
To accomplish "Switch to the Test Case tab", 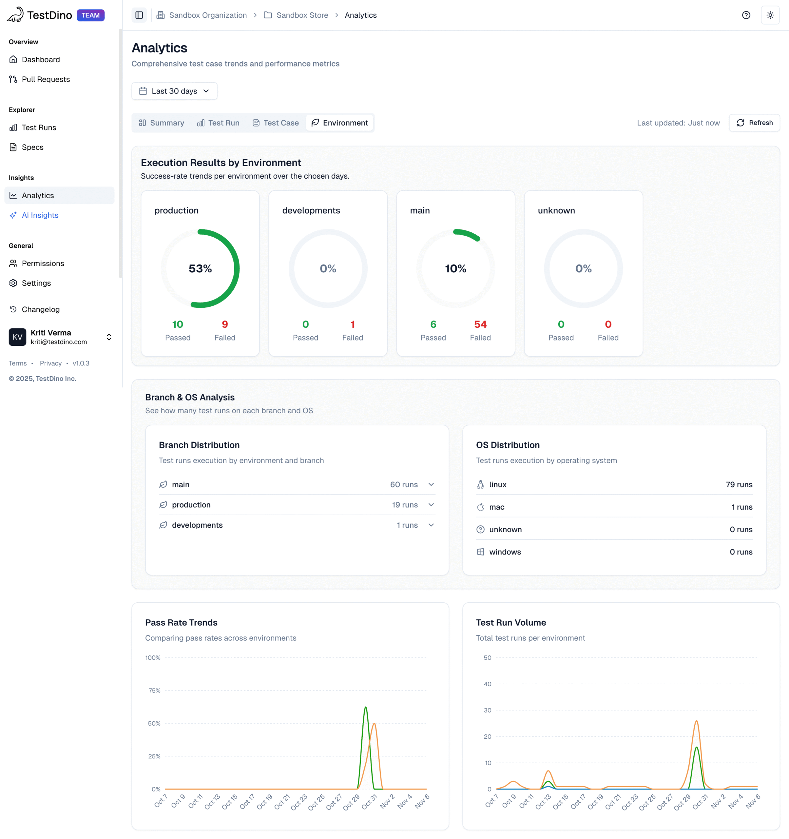I will click(276, 123).
